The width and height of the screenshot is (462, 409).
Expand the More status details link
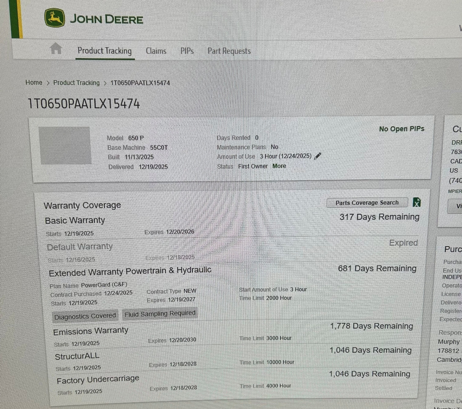[x=279, y=166]
